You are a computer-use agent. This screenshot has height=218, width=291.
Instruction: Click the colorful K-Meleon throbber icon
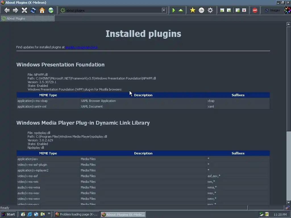point(288,10)
